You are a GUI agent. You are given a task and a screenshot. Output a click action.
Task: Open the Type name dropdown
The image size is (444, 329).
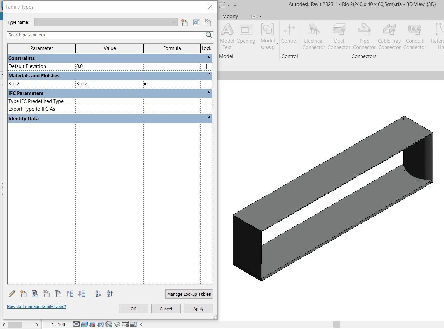click(174, 22)
